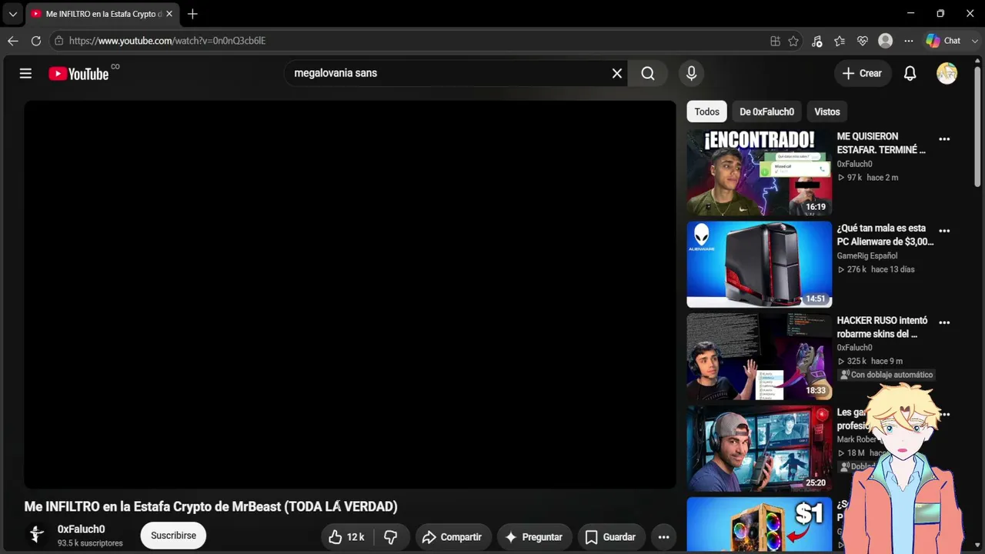Open the '¿Qué tan mala es esta PC Alienware' title

pyautogui.click(x=885, y=235)
